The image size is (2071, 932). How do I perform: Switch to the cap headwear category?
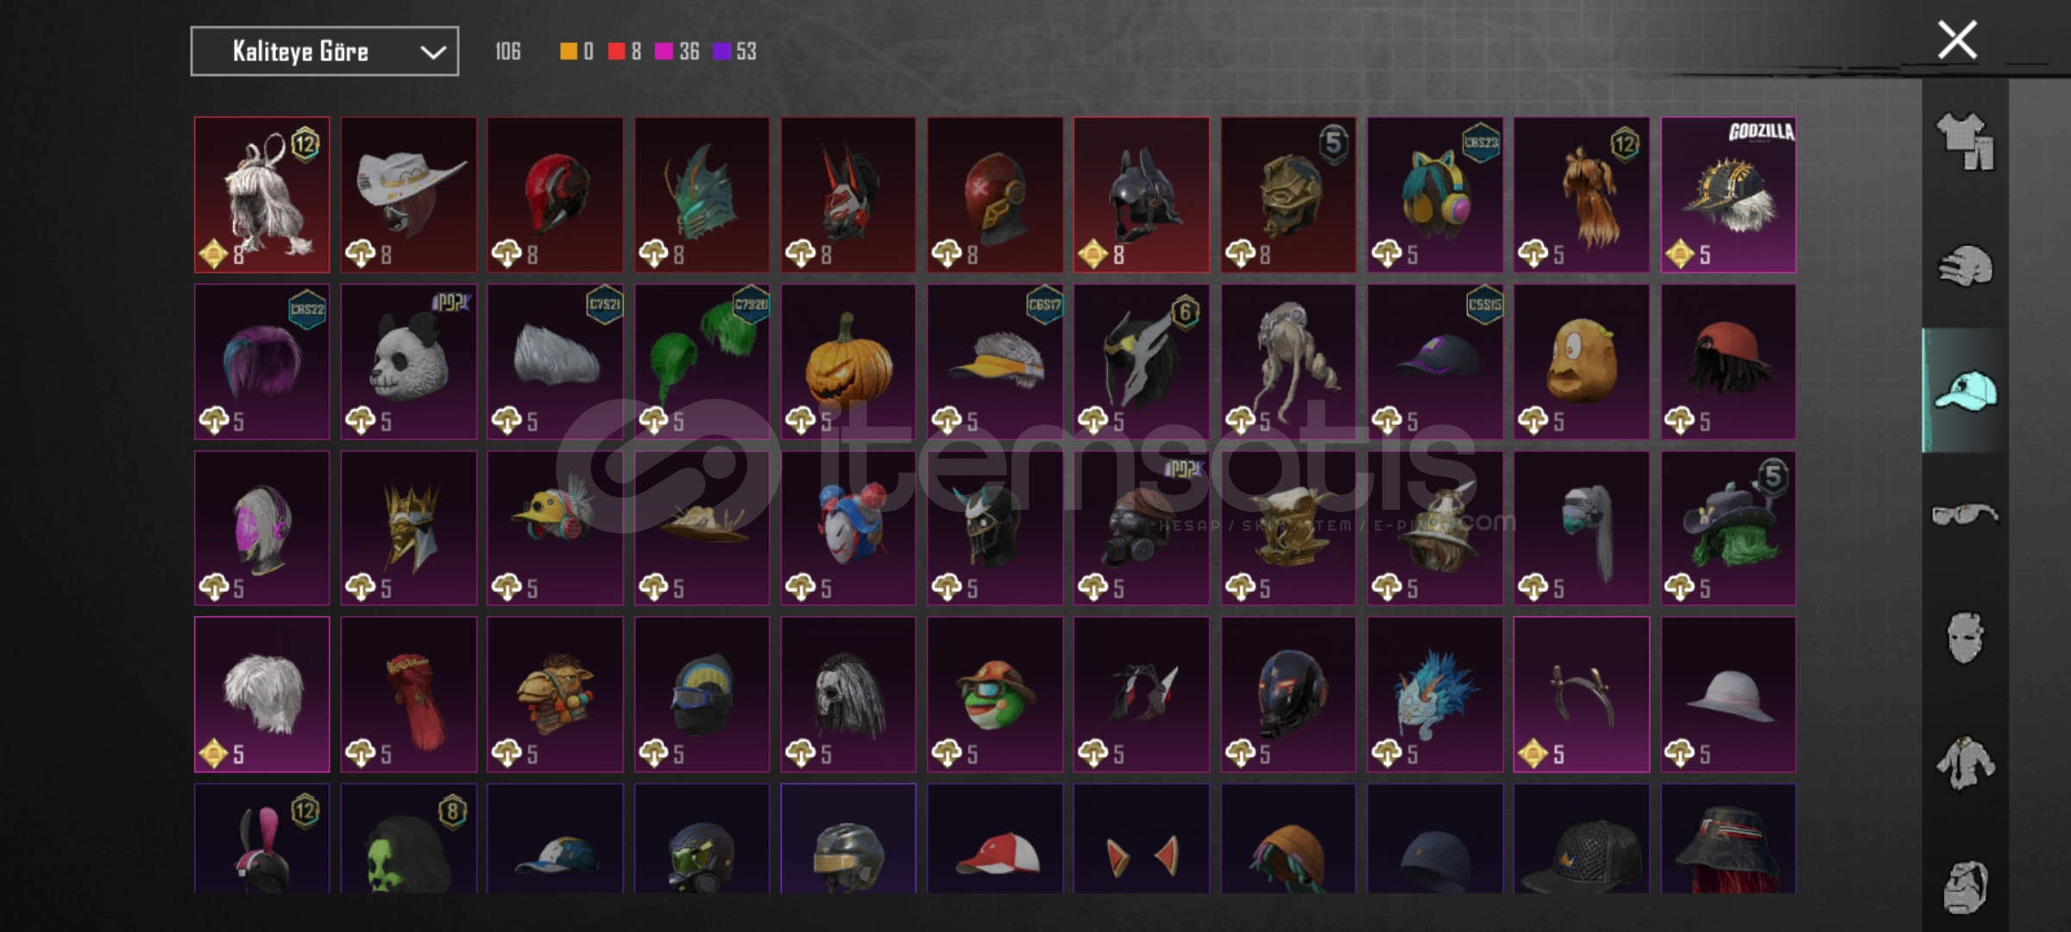pyautogui.click(x=1966, y=391)
